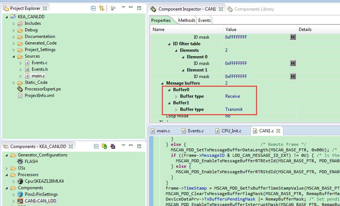This screenshot has height=206, width=340.
Task: Click the green refresh icon in Components panel
Action: coord(104,146)
